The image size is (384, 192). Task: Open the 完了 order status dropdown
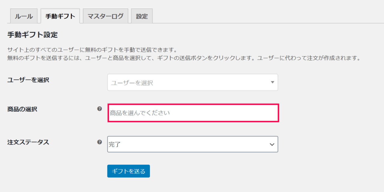(x=193, y=144)
